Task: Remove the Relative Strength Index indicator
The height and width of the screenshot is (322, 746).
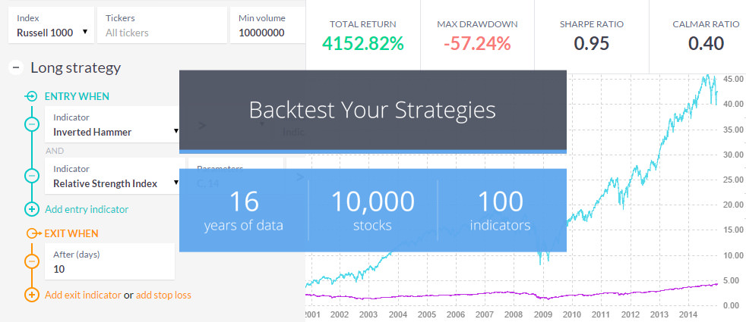Action: 31,176
